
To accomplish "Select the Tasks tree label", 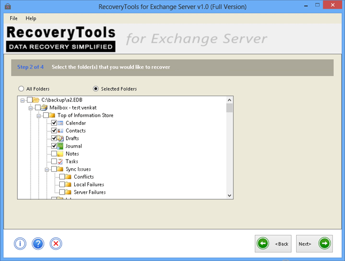I will [72, 161].
